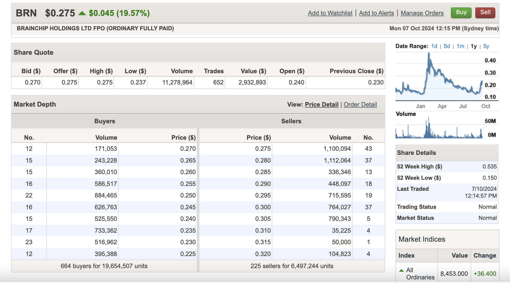Select Price Detail market depth view
Viewport: 510px width, 283px height.
pos(322,105)
